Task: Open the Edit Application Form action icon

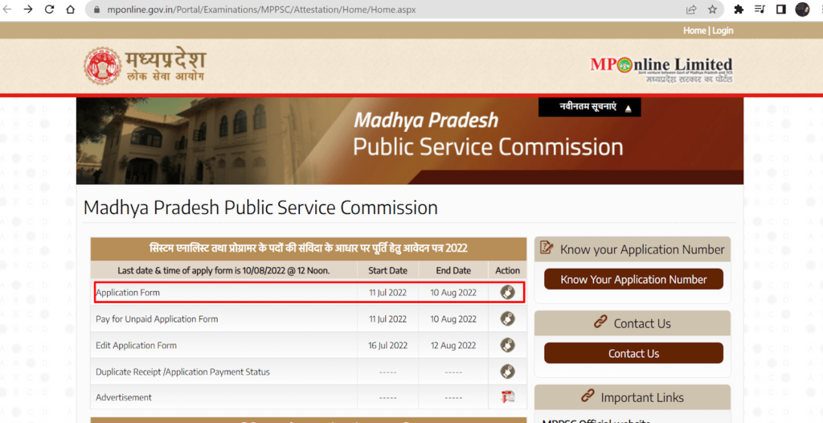Action: pyautogui.click(x=507, y=346)
